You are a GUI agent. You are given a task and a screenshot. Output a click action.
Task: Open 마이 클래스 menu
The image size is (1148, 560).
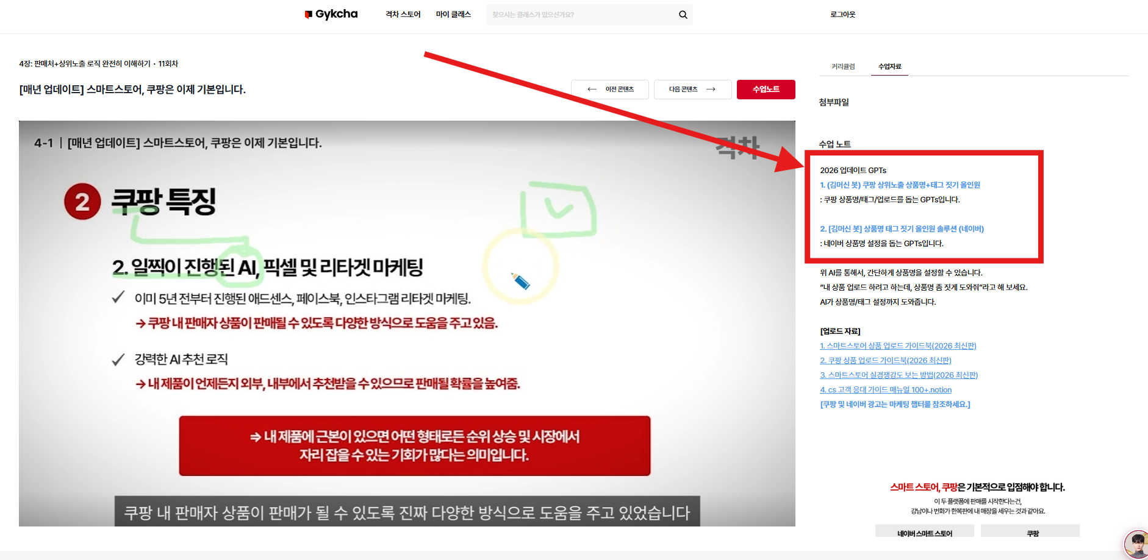(453, 15)
